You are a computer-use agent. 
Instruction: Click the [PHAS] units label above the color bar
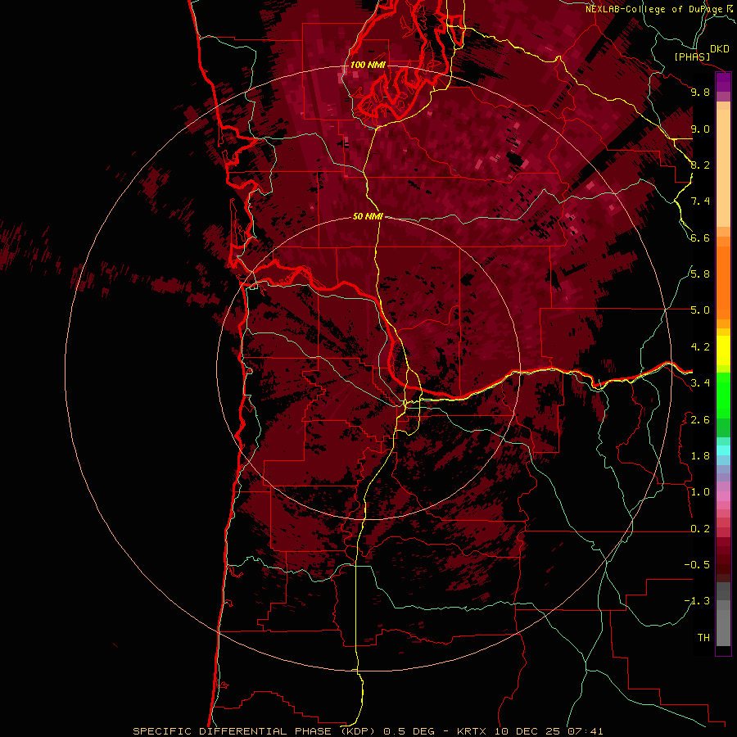coord(692,57)
